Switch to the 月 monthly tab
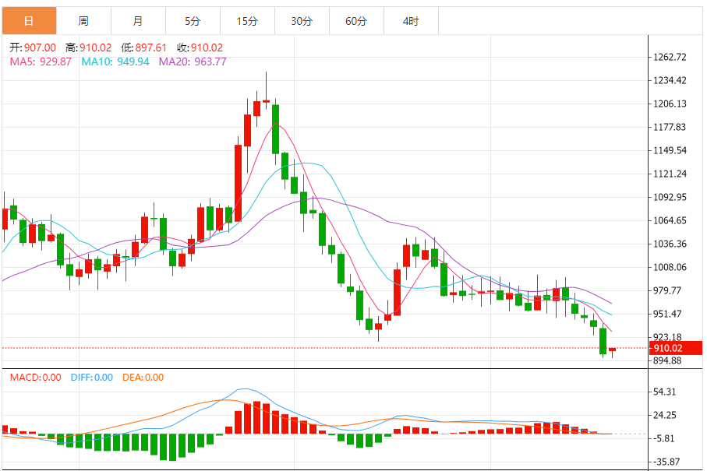The image size is (707, 471). (138, 21)
